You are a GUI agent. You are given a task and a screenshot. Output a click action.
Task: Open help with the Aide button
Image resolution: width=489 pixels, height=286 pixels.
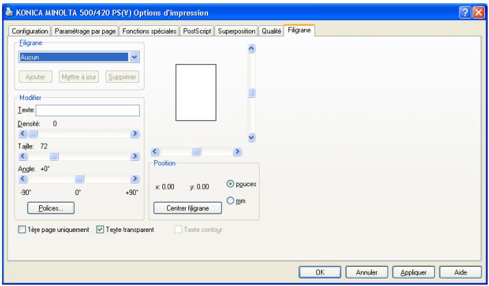(460, 272)
